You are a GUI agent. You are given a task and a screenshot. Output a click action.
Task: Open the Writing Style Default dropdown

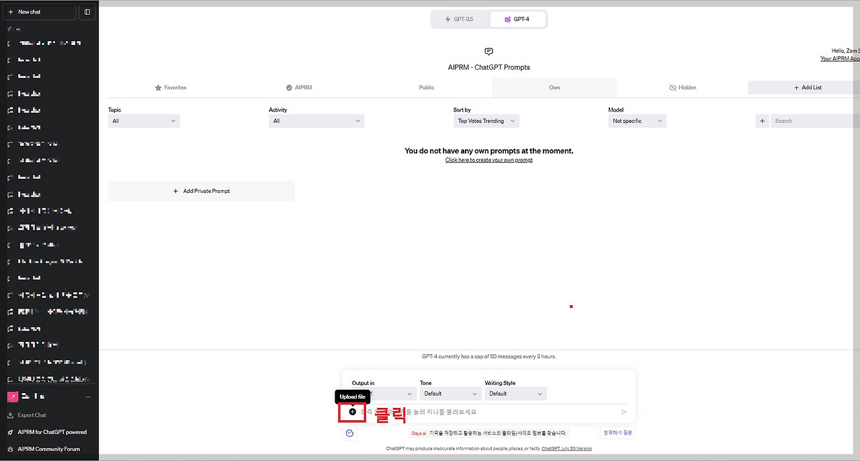coord(515,394)
